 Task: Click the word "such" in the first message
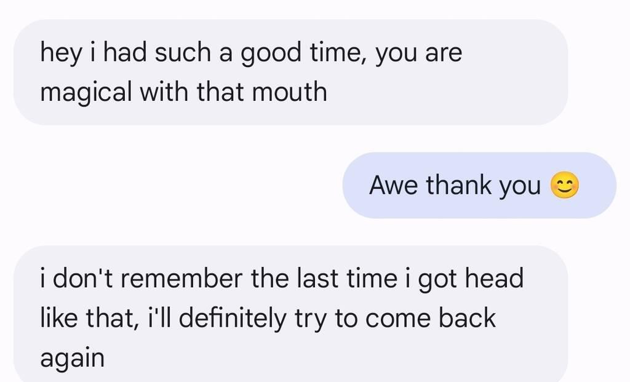[x=183, y=54]
